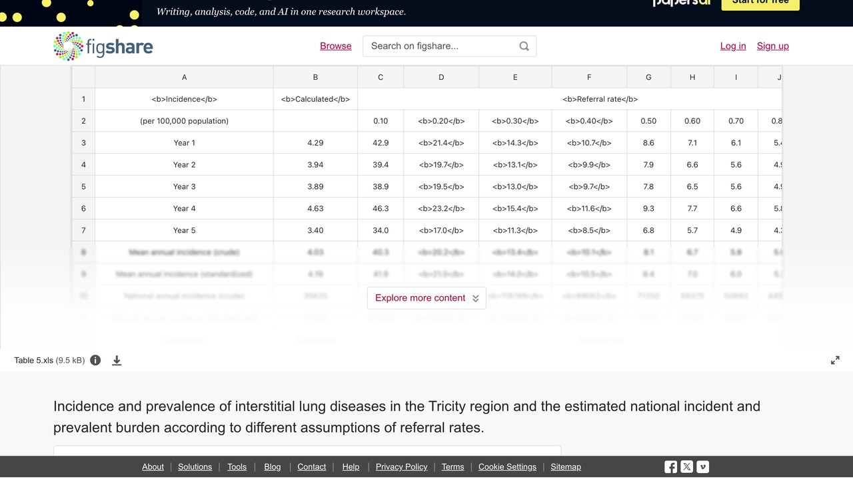The height and width of the screenshot is (479, 853).
Task: Open the figshare X (Twitter) icon
Action: 687,467
